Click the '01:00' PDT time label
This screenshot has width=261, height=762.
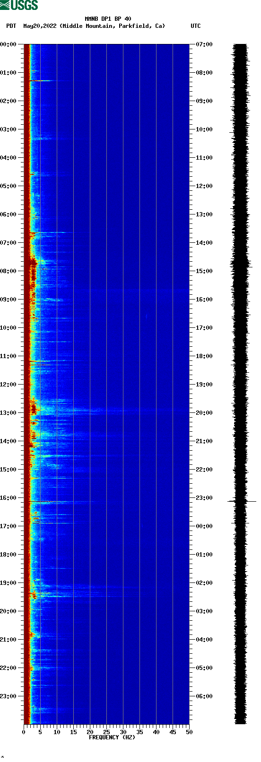[x=9, y=73]
